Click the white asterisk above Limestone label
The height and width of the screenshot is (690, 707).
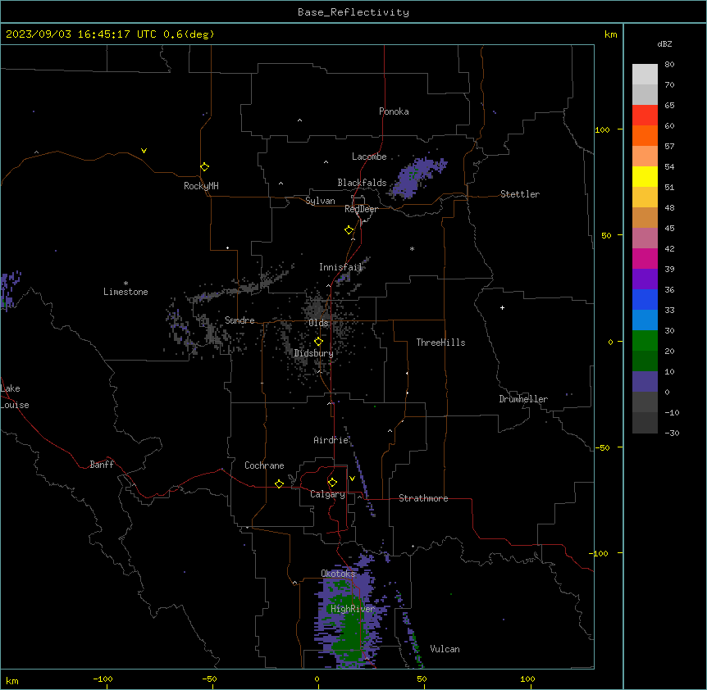tap(125, 284)
